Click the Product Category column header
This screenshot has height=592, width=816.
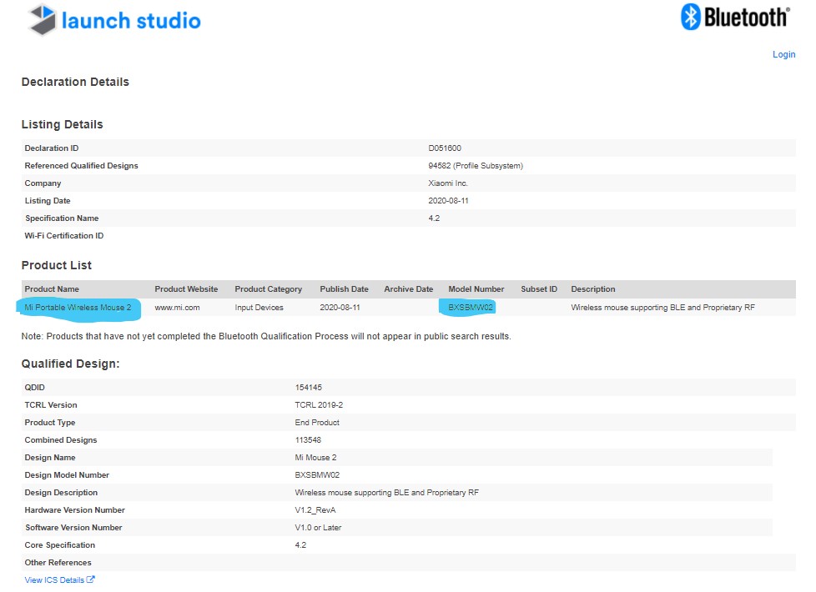tap(268, 289)
